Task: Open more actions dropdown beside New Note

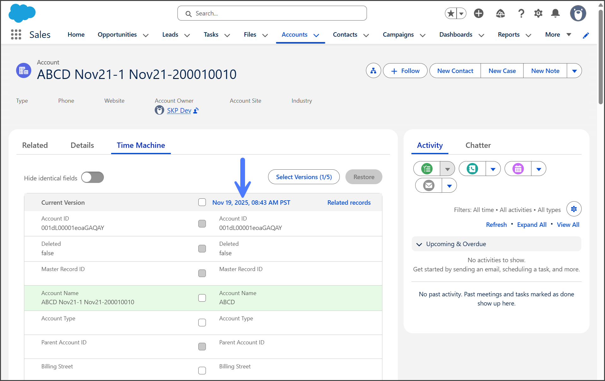Action: [574, 71]
